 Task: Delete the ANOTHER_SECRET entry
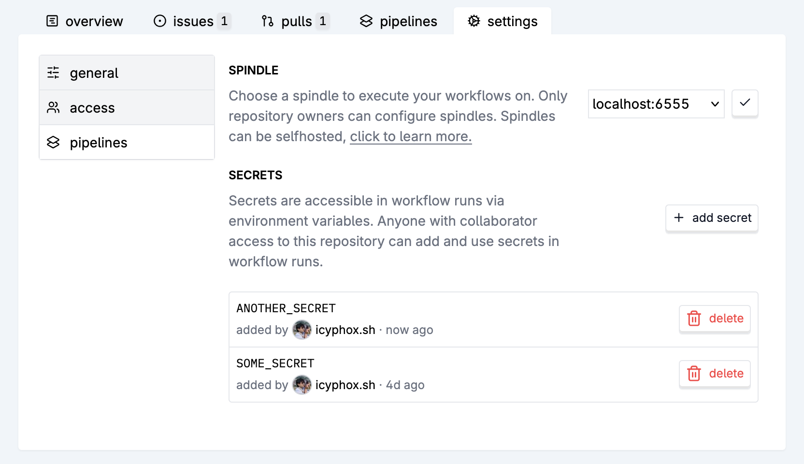click(x=715, y=319)
